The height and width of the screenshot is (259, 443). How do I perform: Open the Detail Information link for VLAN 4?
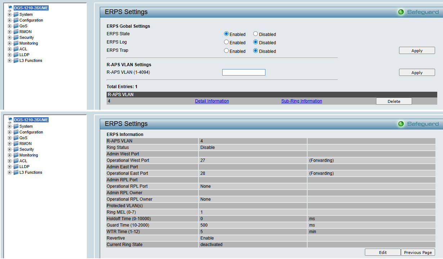coord(212,101)
